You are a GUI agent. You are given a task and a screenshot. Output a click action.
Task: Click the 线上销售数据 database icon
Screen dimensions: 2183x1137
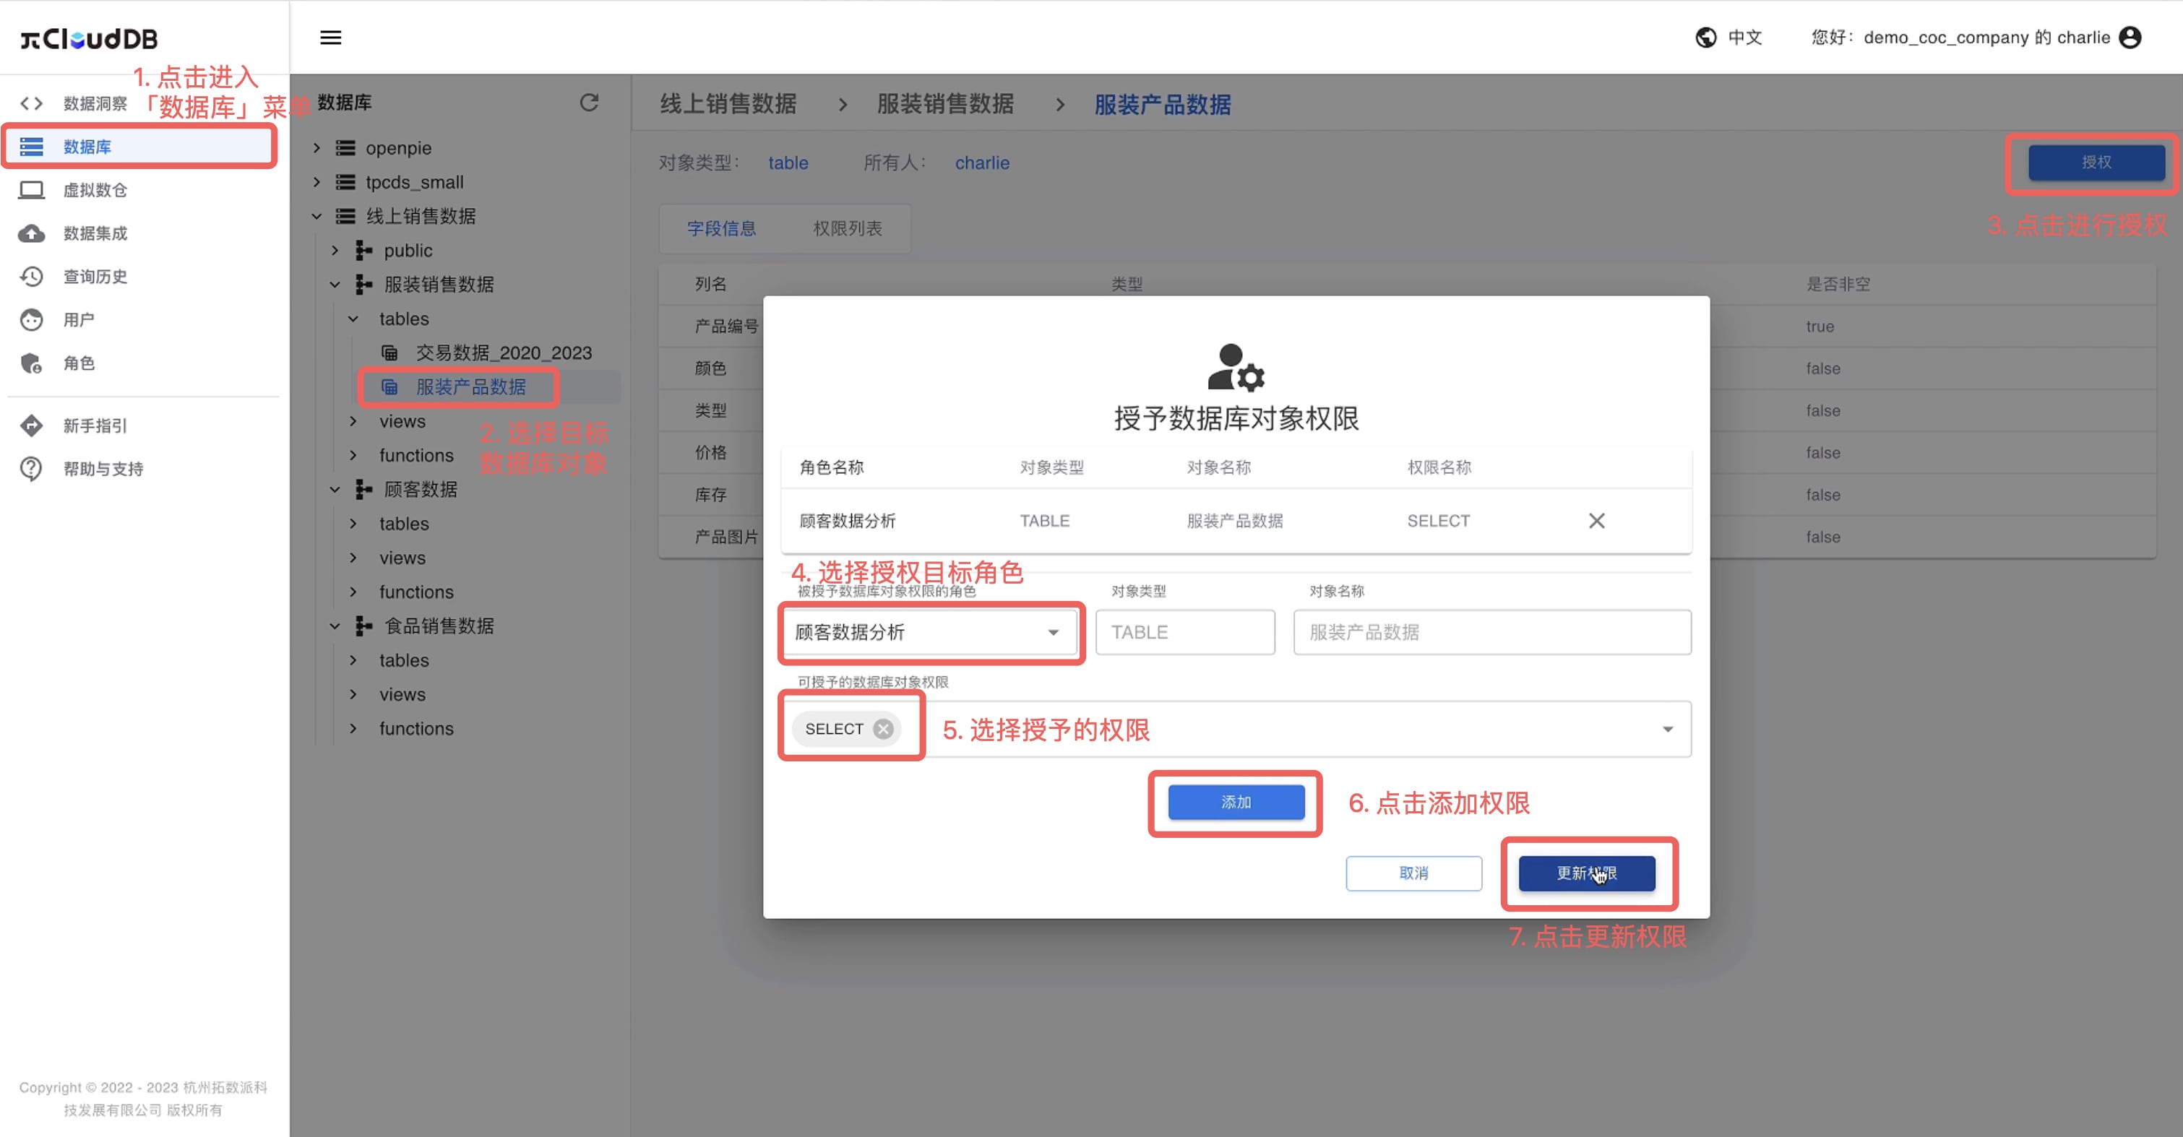(345, 216)
